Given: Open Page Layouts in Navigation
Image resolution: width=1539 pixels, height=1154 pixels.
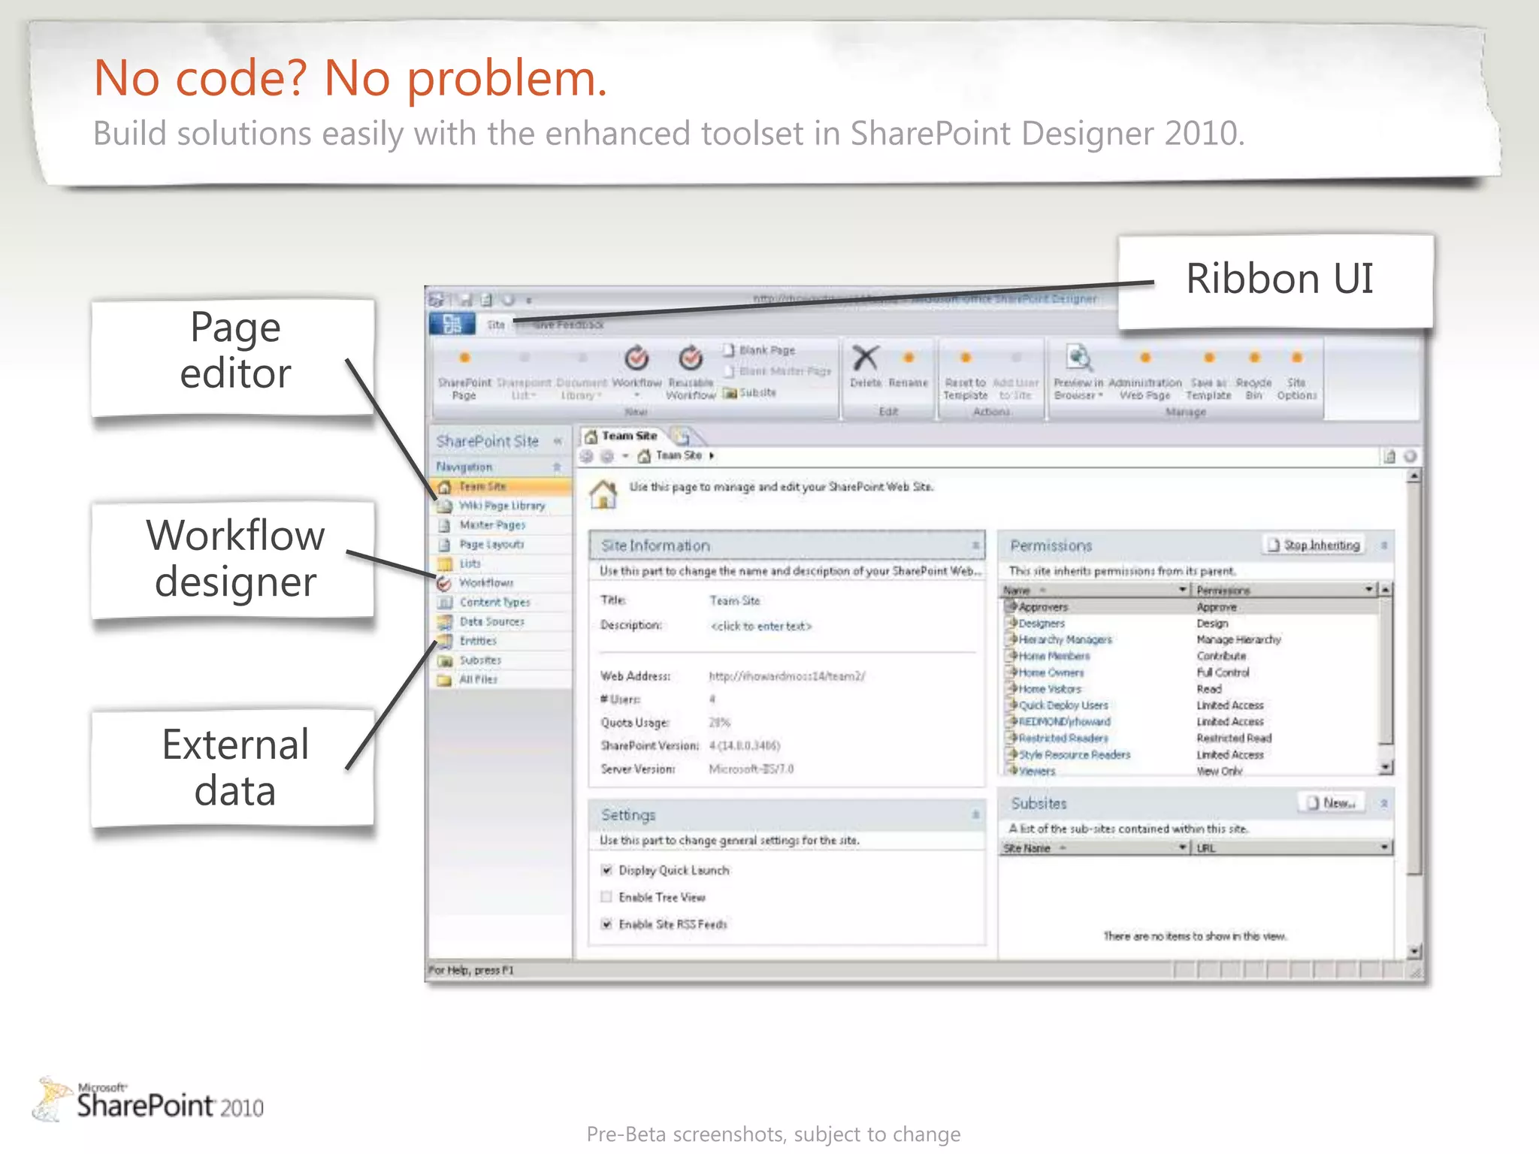Looking at the screenshot, I should coord(502,544).
